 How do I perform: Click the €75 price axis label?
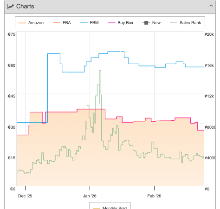click(12, 34)
